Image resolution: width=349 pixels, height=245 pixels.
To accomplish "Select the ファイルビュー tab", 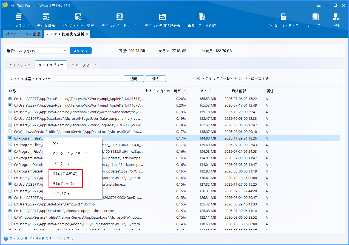I will pyautogui.click(x=51, y=65).
